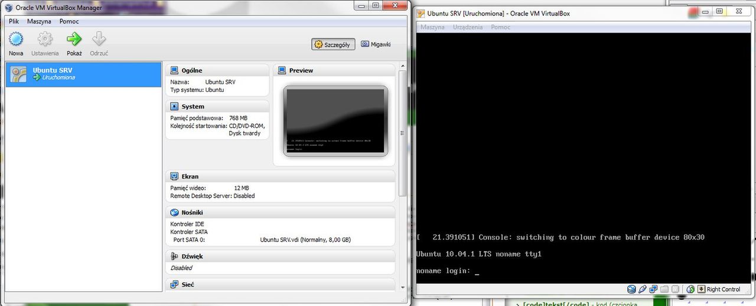Click the Ogólne section heading link
The image size is (756, 306).
click(x=192, y=71)
